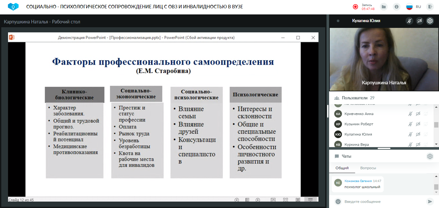439x208 pixels.
Task: Switch to the Общий chat tab
Action: (x=342, y=168)
